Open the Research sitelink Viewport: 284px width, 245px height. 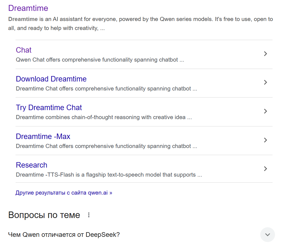click(32, 165)
